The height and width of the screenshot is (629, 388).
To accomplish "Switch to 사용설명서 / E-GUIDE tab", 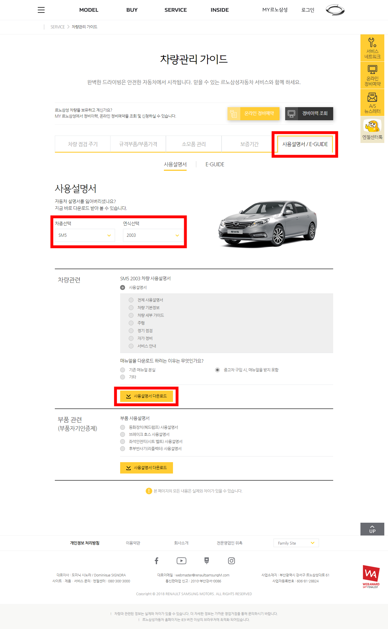I will coord(305,144).
